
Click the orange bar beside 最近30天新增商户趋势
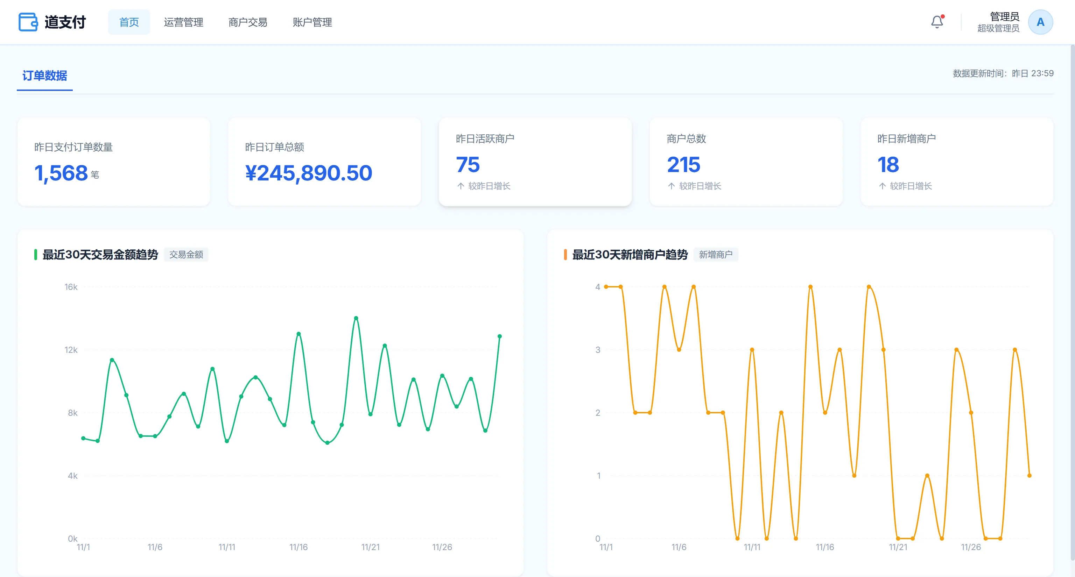click(x=565, y=254)
